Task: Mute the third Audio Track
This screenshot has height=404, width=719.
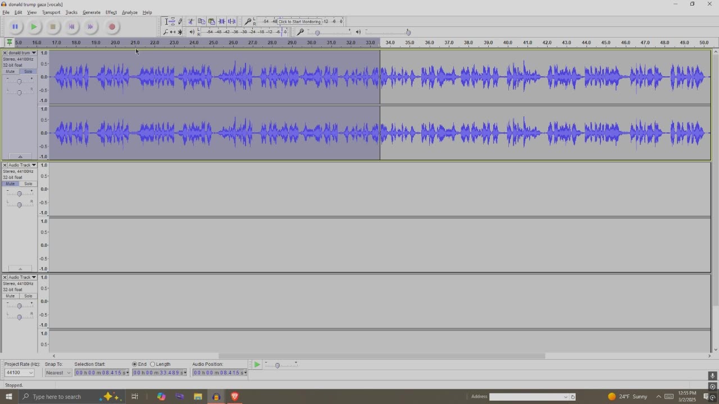Action: coord(10,296)
